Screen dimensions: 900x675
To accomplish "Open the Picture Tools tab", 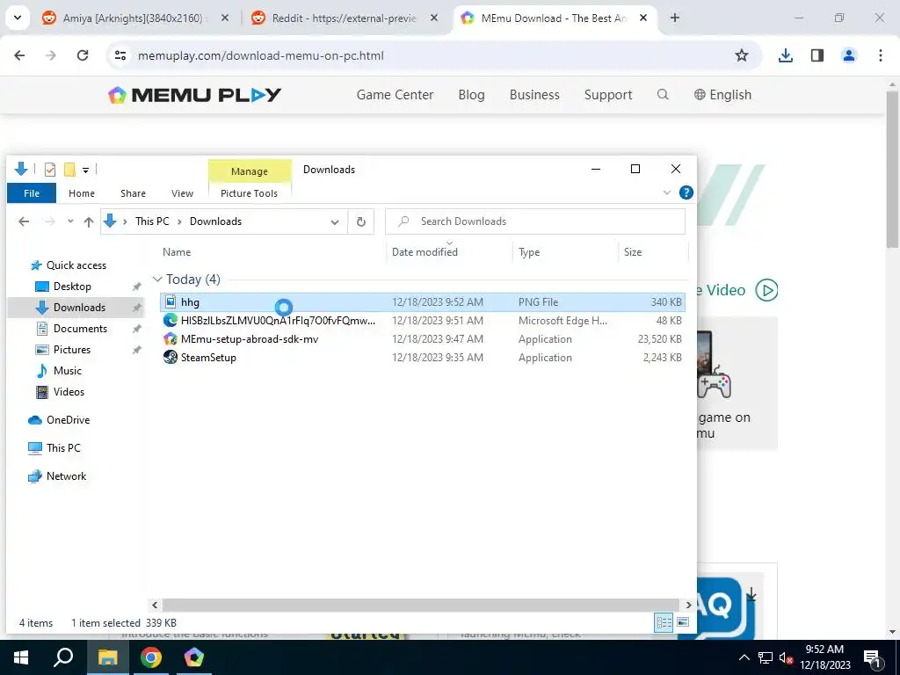I will tap(249, 193).
